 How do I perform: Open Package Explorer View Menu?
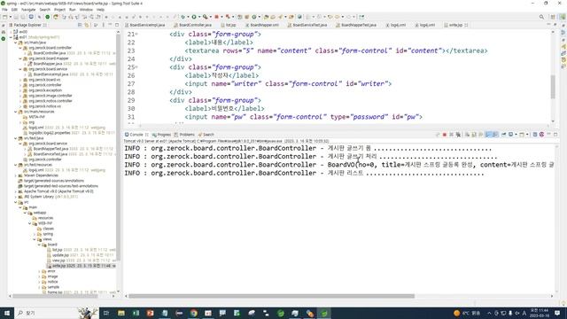tap(103, 25)
